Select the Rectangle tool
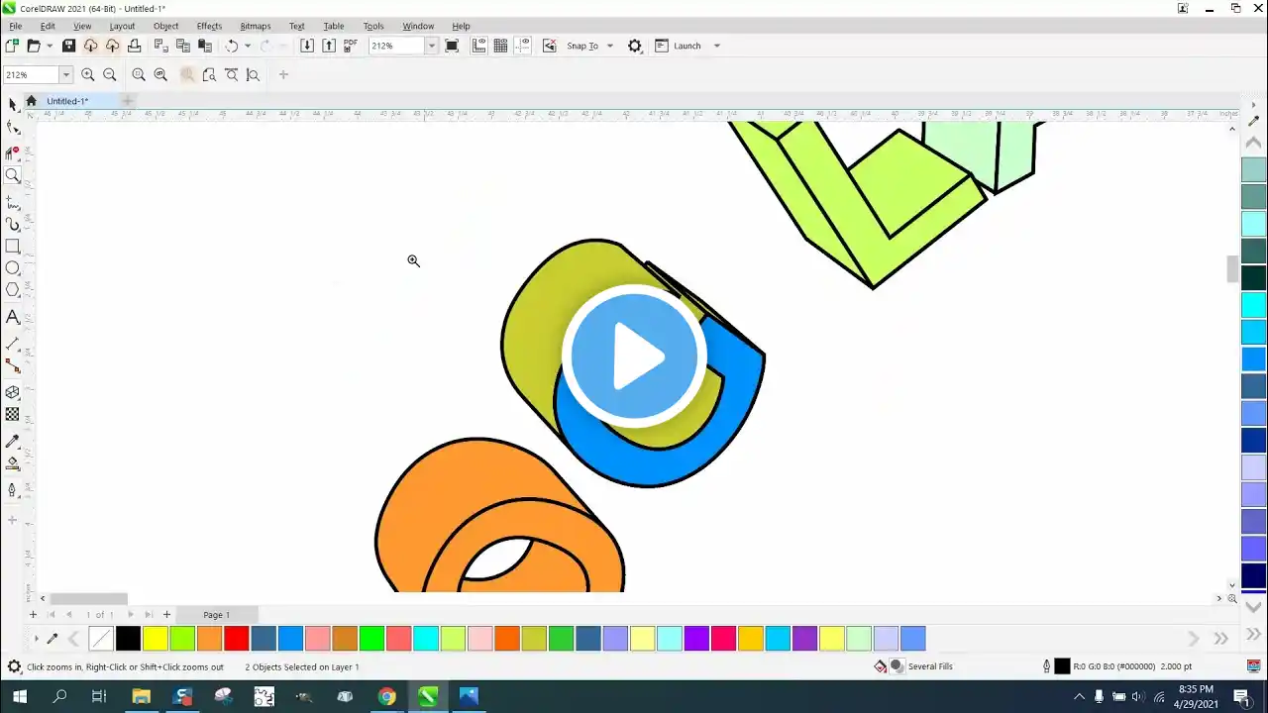 [13, 247]
